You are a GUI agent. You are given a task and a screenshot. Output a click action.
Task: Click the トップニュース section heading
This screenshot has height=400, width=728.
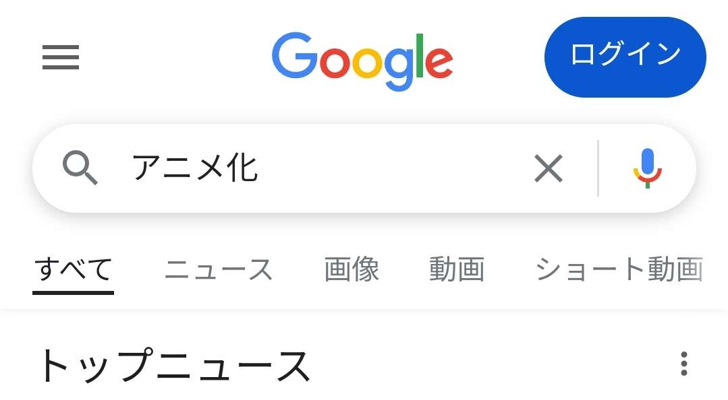[174, 365]
